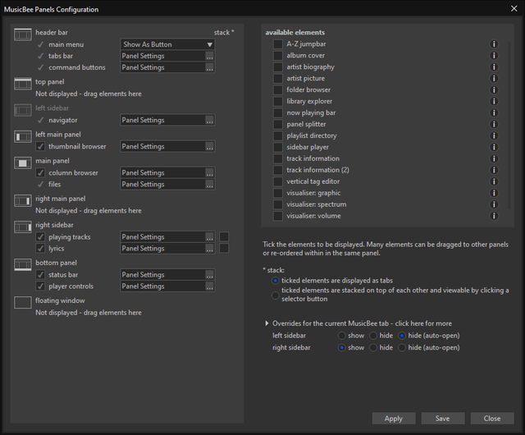525x435 pixels.
Task: Toggle stack box beside playing tracks
Action: point(224,237)
